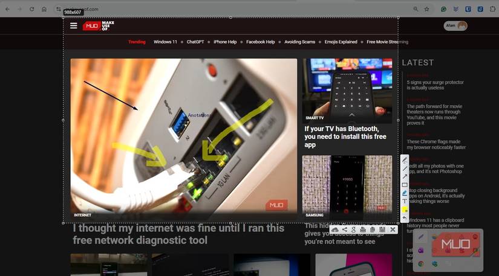Image resolution: width=499 pixels, height=276 pixels.
Task: Bookmark this page with star icon
Action: [x=427, y=9]
